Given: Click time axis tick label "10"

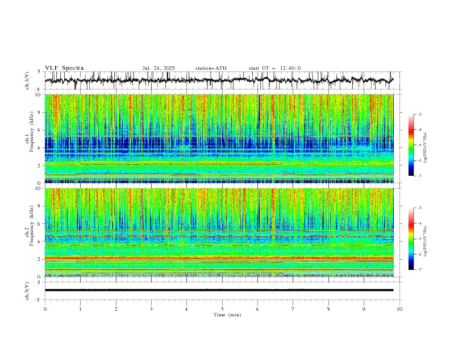Looking at the screenshot, I should (399, 309).
